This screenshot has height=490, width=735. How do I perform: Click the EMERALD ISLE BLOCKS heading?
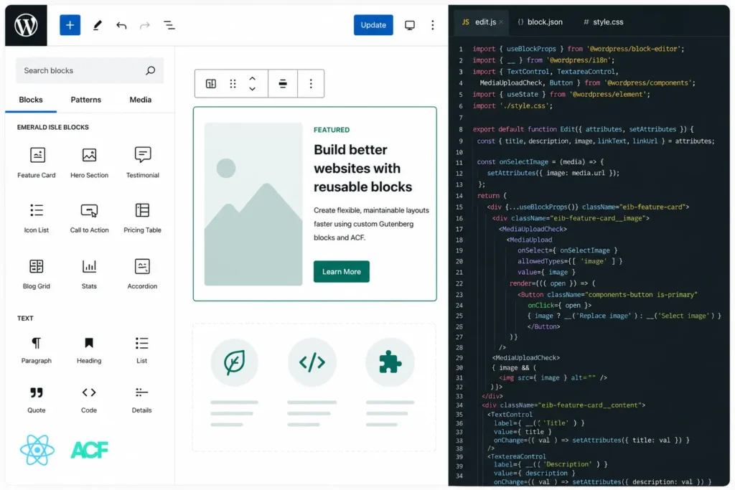pos(53,128)
